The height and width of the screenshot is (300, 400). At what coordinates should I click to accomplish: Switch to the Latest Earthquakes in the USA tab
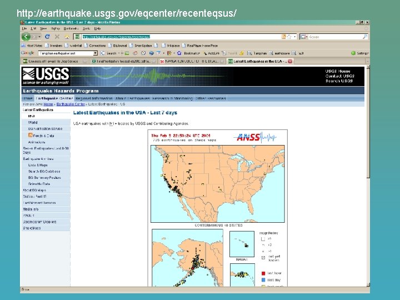point(260,61)
